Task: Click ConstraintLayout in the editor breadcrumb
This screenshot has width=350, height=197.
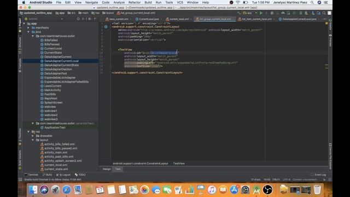Action: [140, 164]
